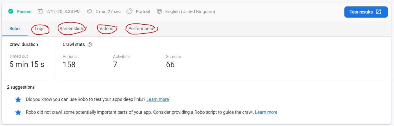Open the Screenshots tab

click(72, 29)
